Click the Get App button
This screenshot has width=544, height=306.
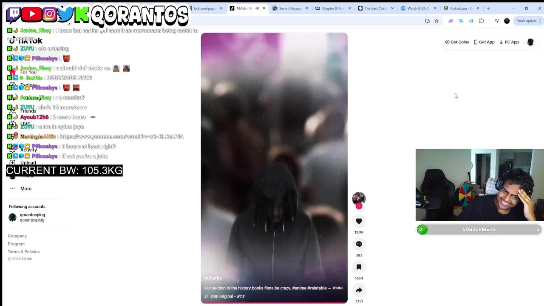(484, 42)
